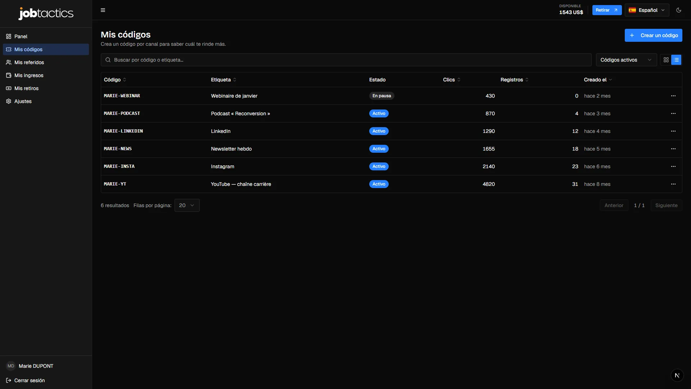Open rows per page dropdown showing 20
This screenshot has width=691, height=389.
[187, 205]
